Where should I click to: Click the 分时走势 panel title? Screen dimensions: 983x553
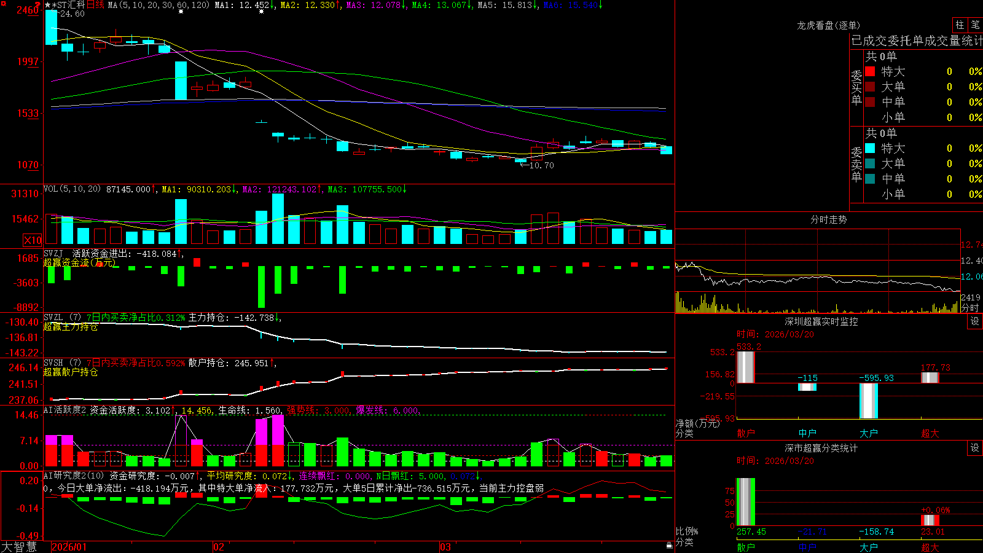coord(828,219)
